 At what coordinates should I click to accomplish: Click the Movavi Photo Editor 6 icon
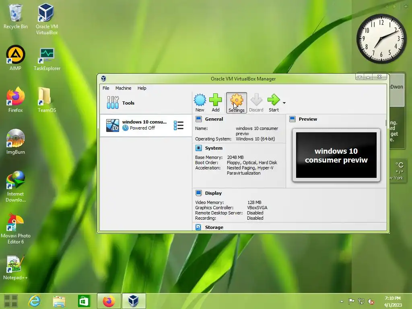tap(16, 229)
